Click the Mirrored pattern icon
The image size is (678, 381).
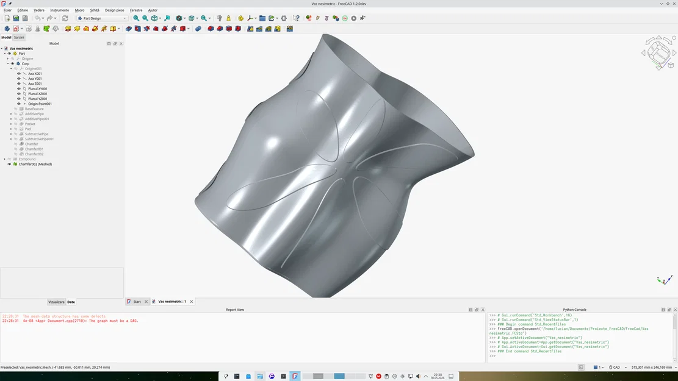coord(250,29)
